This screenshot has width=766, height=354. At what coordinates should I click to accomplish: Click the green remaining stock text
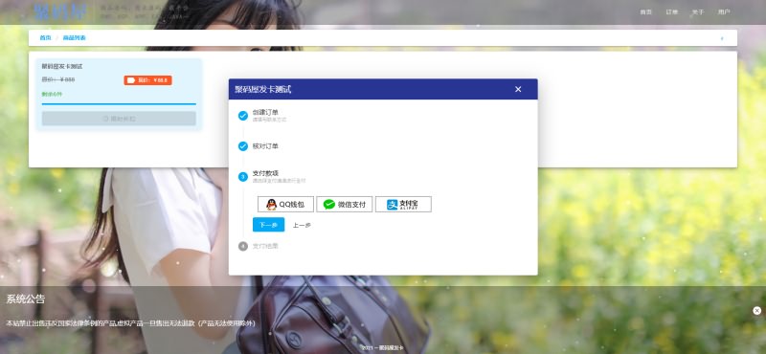52,94
